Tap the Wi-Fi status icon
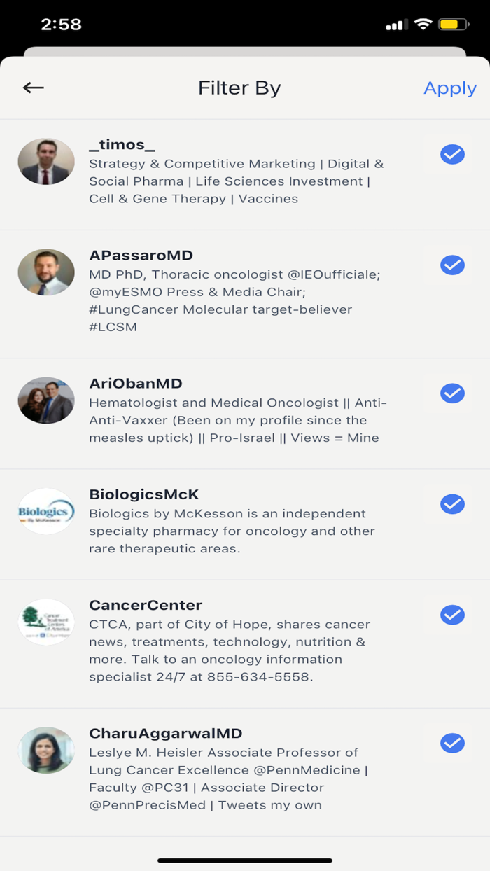 [422, 25]
